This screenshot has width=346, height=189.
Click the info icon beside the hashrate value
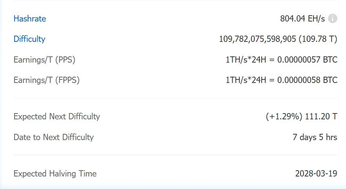(333, 18)
